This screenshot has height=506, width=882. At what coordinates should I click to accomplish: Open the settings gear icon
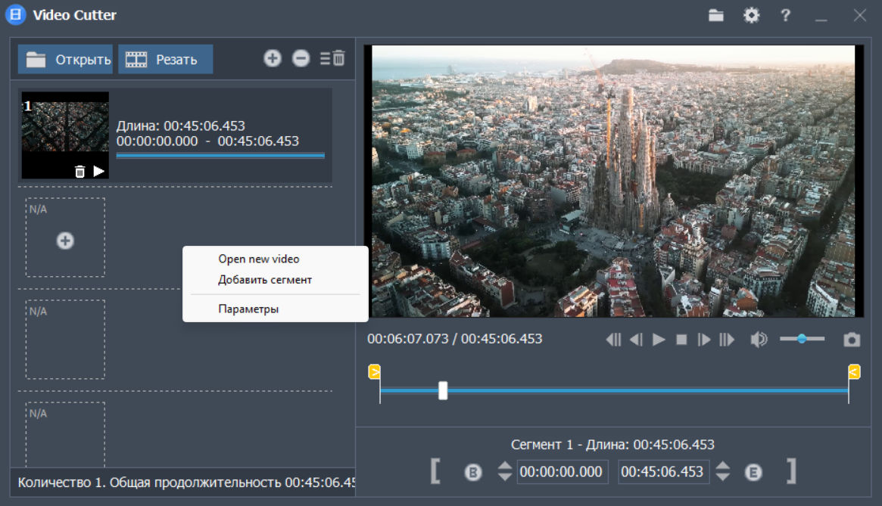click(751, 15)
